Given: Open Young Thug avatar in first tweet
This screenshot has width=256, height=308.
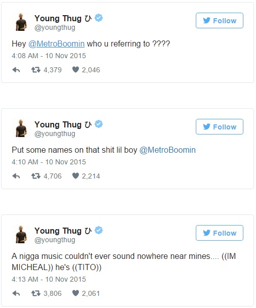Looking at the screenshot, I should [21, 22].
